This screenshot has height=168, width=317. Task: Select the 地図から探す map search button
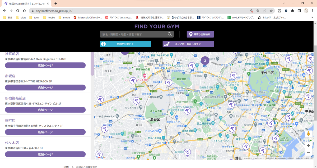125,44
